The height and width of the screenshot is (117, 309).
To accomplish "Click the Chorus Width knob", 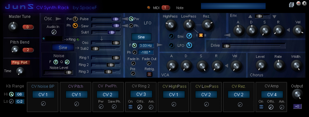I will coord(296,65).
